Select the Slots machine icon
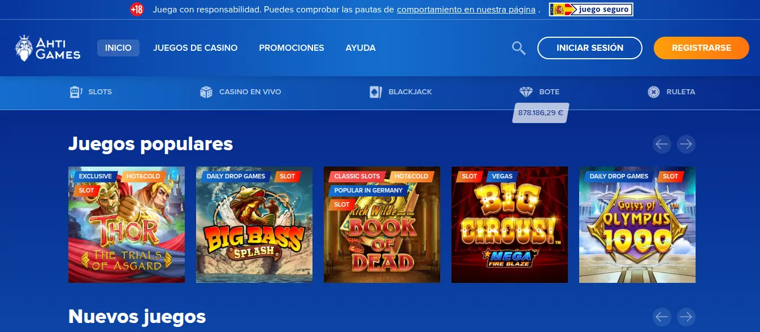 [76, 92]
